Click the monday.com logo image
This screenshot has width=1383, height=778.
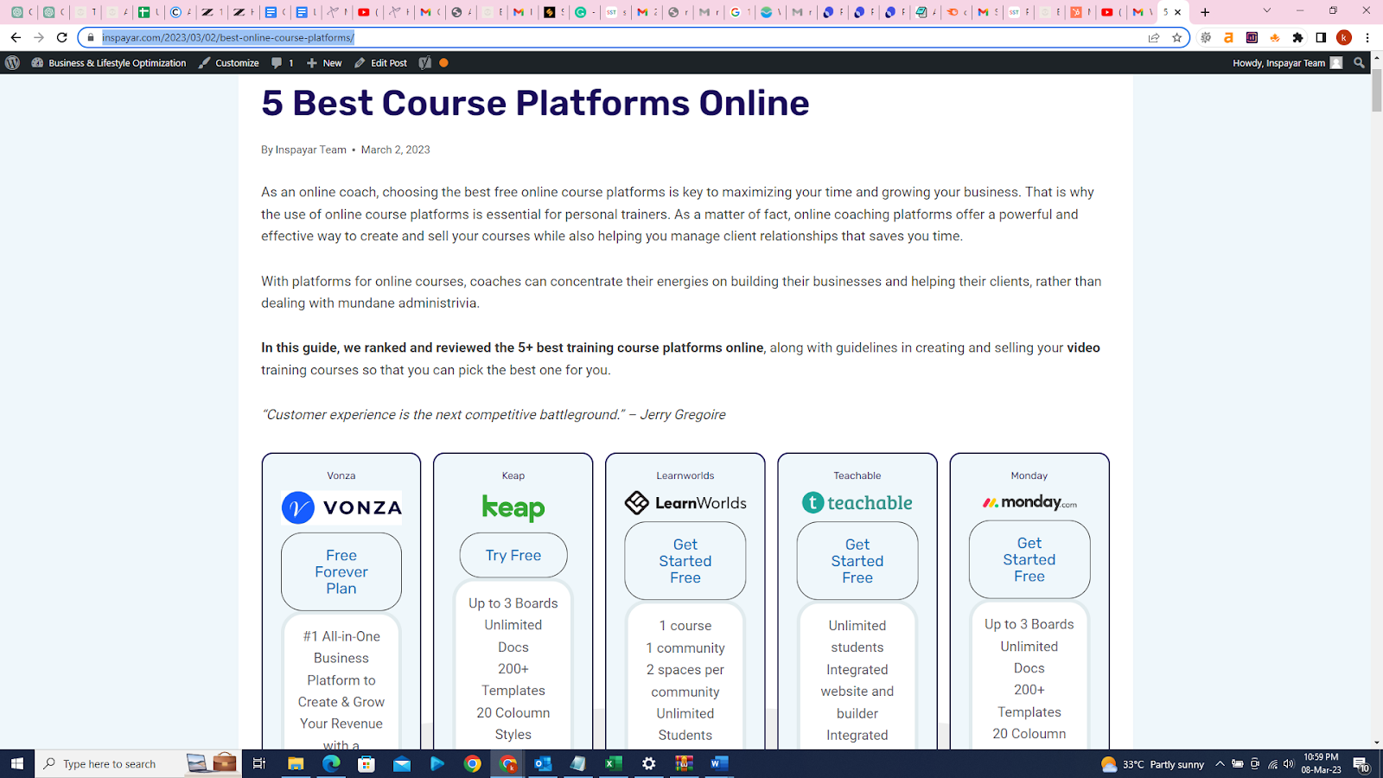pos(1029,502)
